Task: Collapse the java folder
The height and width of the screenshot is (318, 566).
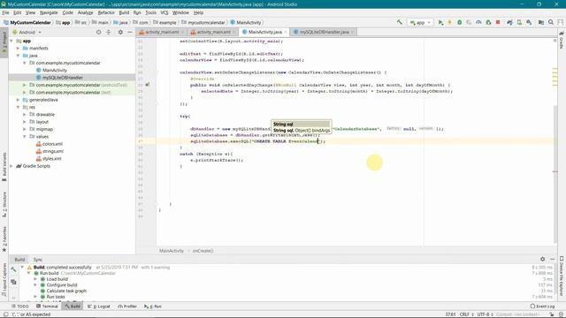Action: (18, 56)
